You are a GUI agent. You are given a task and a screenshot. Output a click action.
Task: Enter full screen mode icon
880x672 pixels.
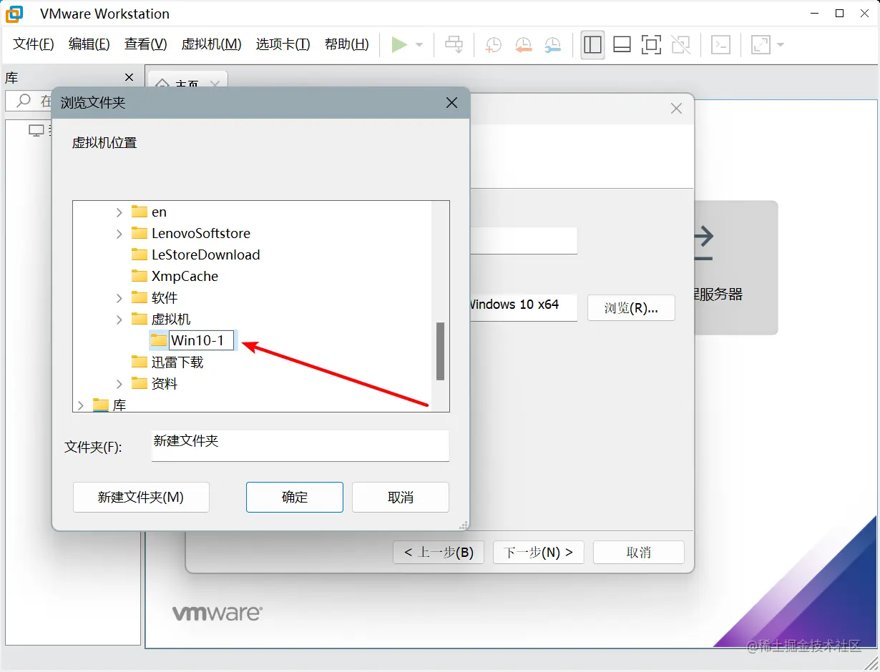[x=651, y=45]
